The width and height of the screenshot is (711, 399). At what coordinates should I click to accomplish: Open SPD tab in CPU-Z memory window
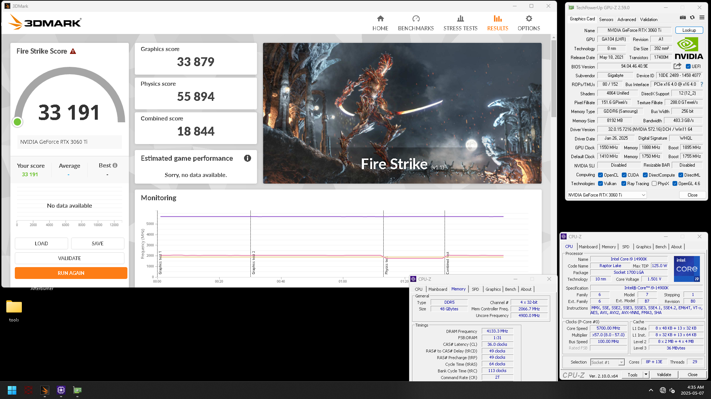point(475,289)
